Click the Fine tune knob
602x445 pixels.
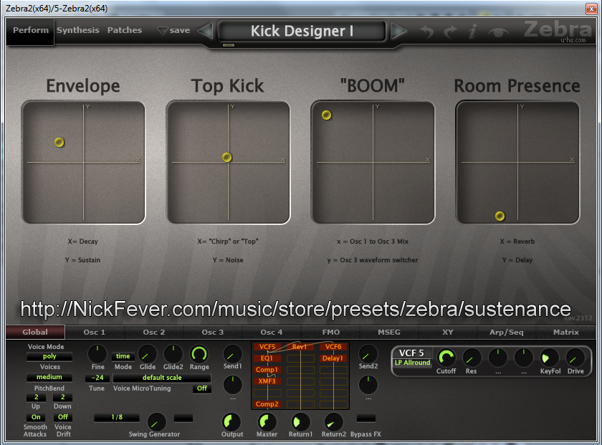click(x=97, y=353)
